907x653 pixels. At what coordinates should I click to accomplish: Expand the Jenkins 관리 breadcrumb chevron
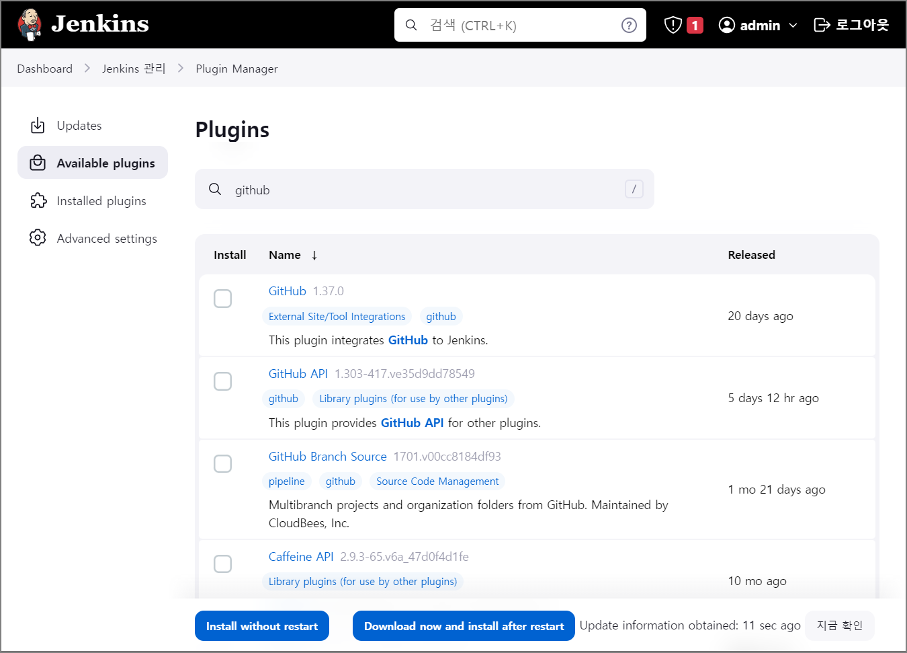click(x=181, y=69)
